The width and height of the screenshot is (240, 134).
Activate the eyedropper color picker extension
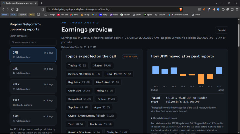coord(209,9)
